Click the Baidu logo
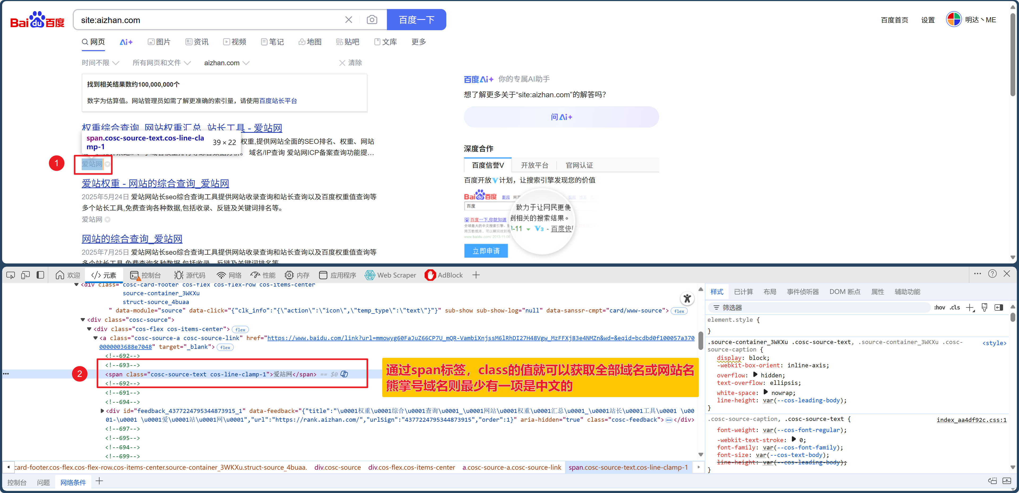Image resolution: width=1019 pixels, height=493 pixels. 38,20
